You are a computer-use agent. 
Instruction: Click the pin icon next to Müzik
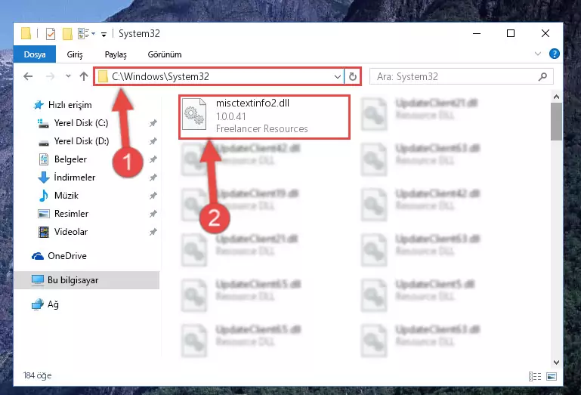(153, 196)
